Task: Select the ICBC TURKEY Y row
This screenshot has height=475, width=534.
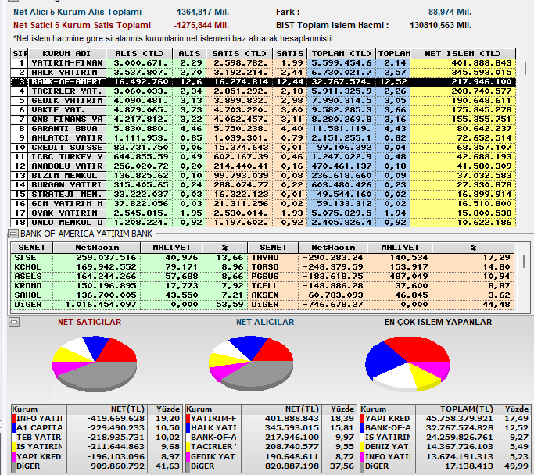Action: (x=263, y=157)
